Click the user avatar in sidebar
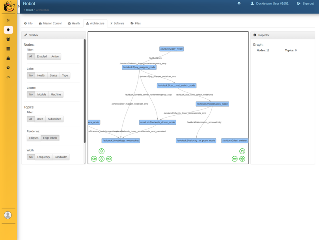 click(x=8, y=215)
